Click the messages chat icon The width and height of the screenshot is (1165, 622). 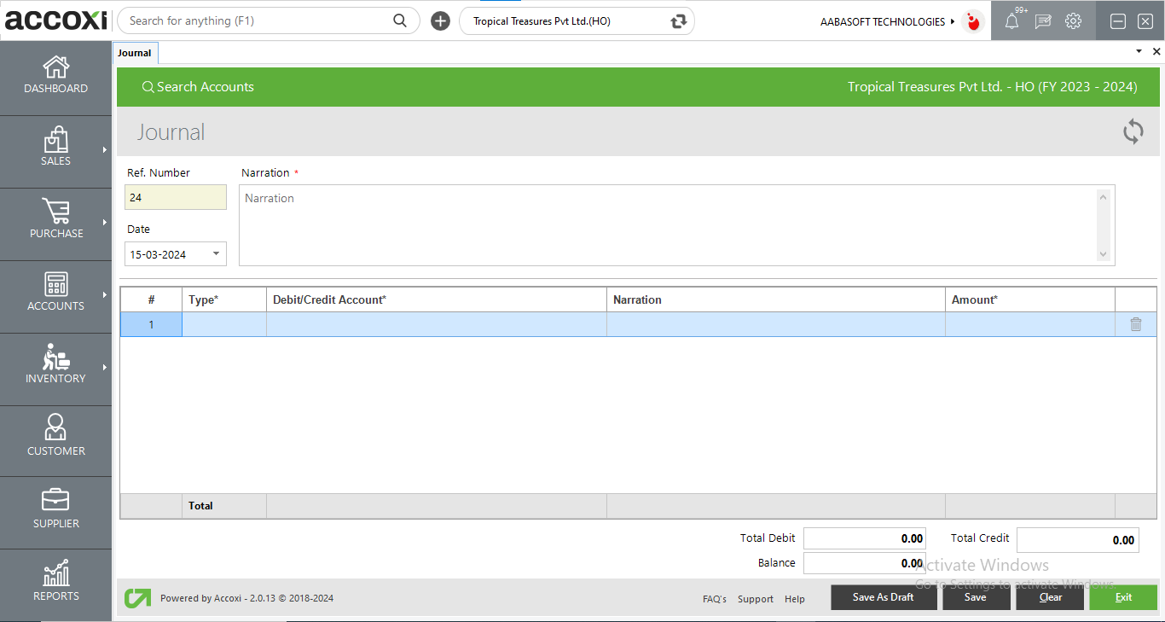[1042, 21]
